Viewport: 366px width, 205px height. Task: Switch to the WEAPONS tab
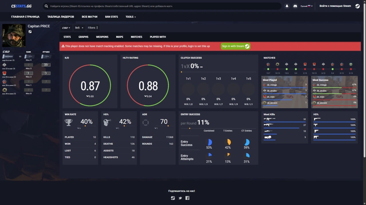pyautogui.click(x=102, y=37)
